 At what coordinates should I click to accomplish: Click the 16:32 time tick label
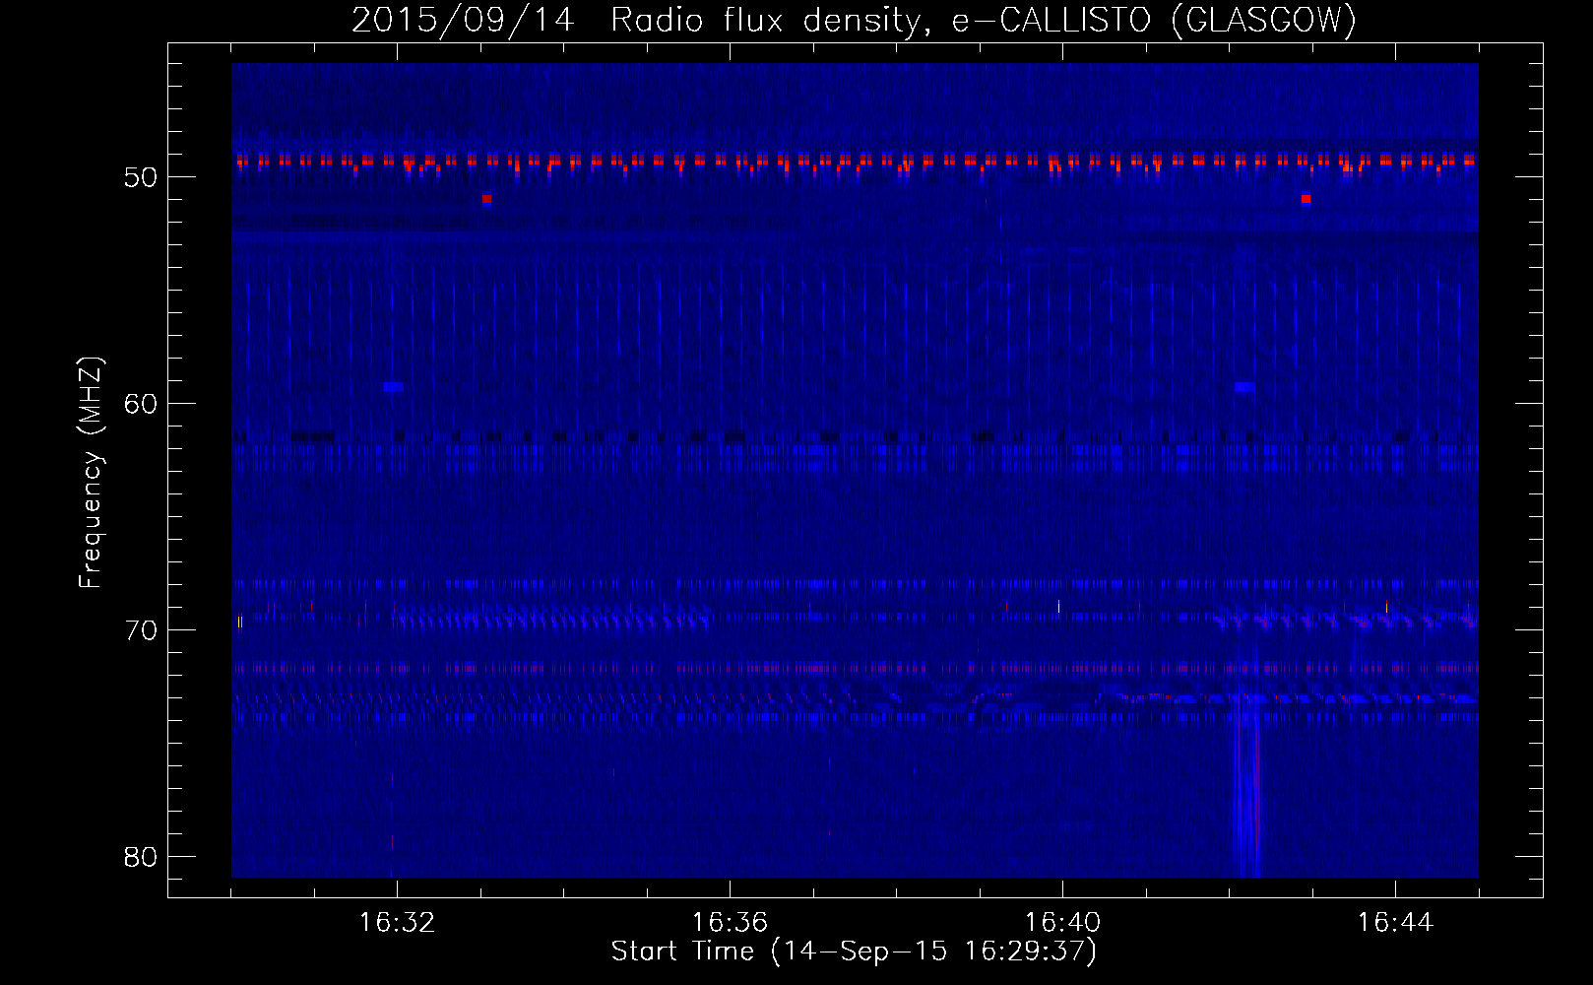point(397,923)
